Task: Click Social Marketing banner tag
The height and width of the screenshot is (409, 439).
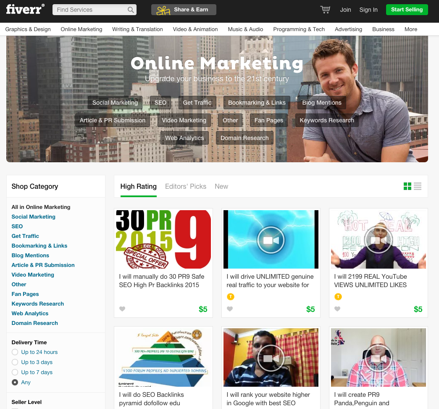Action: tap(115, 103)
